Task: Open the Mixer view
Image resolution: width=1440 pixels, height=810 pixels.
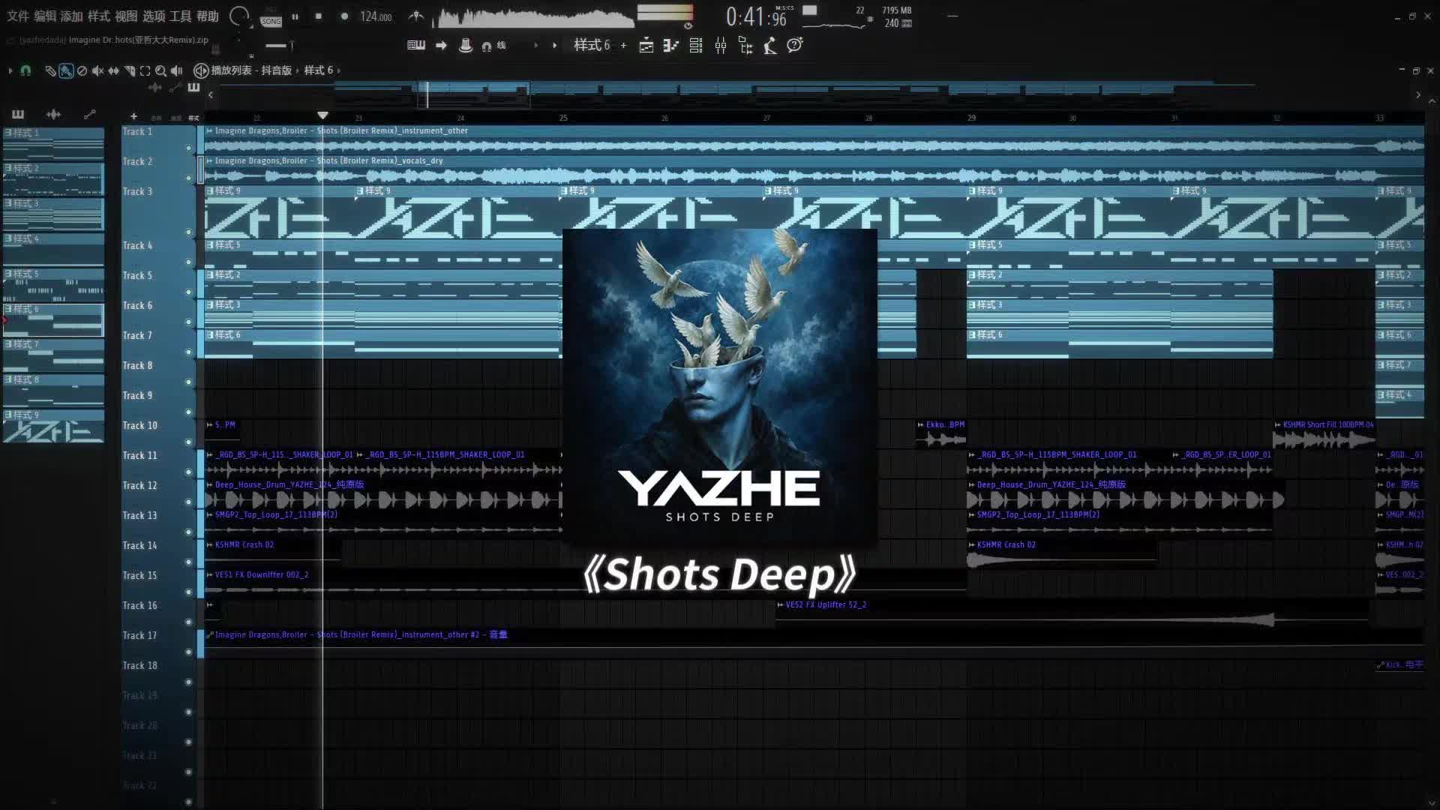Action: tap(721, 46)
